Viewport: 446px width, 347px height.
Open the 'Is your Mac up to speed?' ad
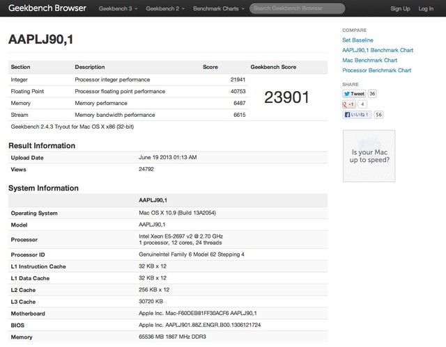[x=369, y=156]
